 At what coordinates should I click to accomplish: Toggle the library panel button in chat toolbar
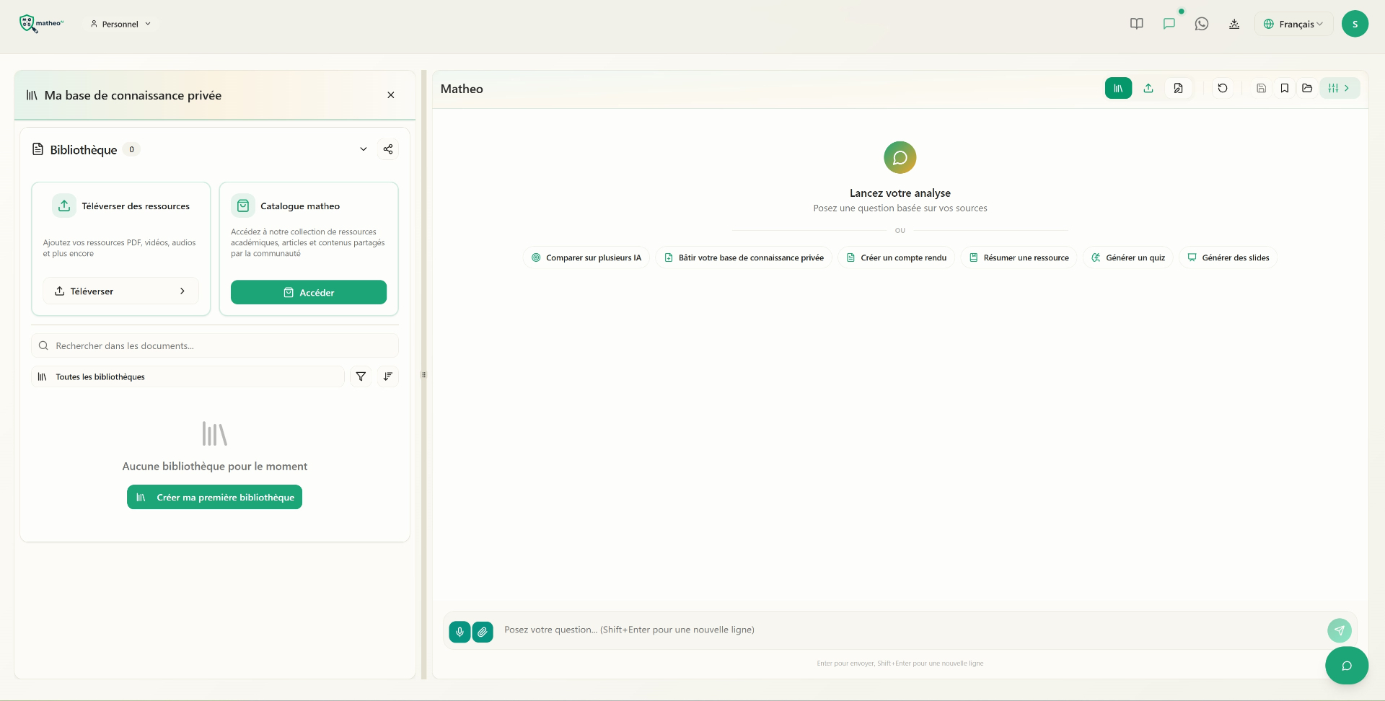pyautogui.click(x=1118, y=88)
